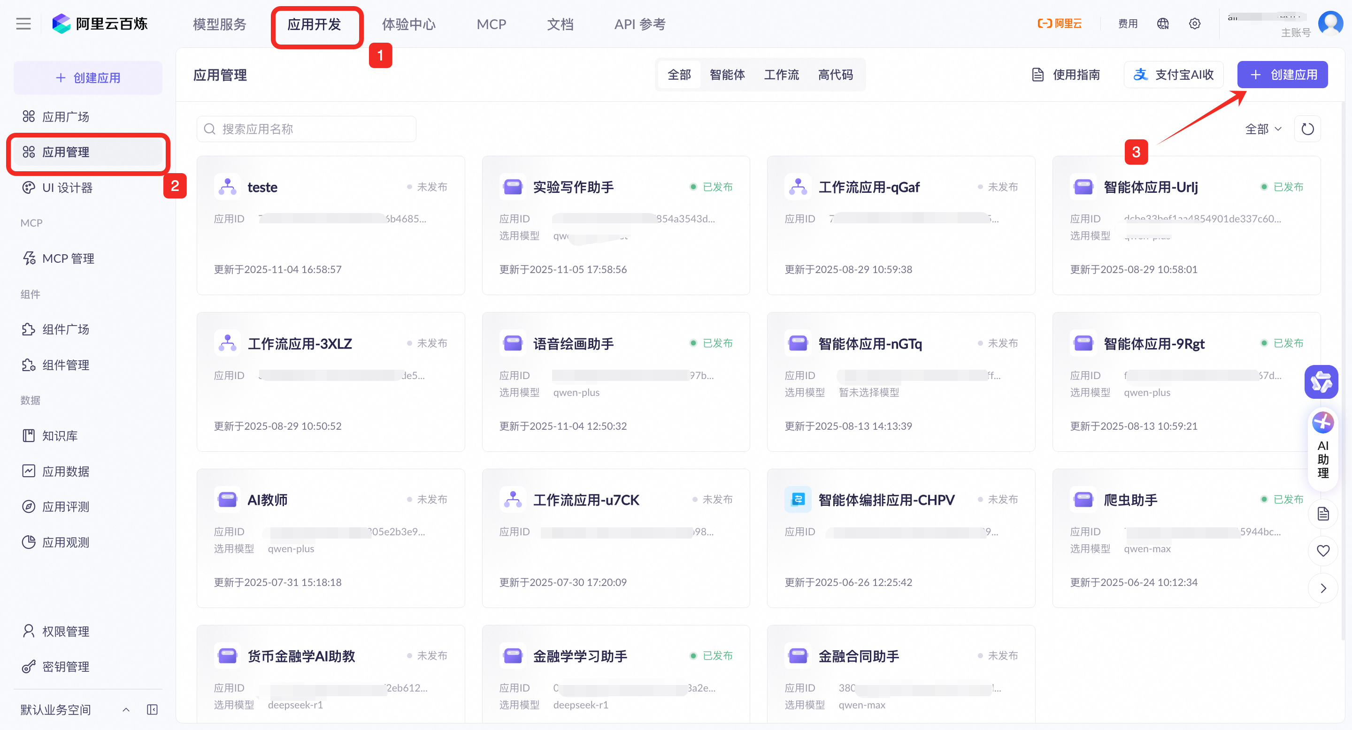The width and height of the screenshot is (1352, 730).
Task: Switch to the 智能体 filter tab
Action: pyautogui.click(x=727, y=75)
